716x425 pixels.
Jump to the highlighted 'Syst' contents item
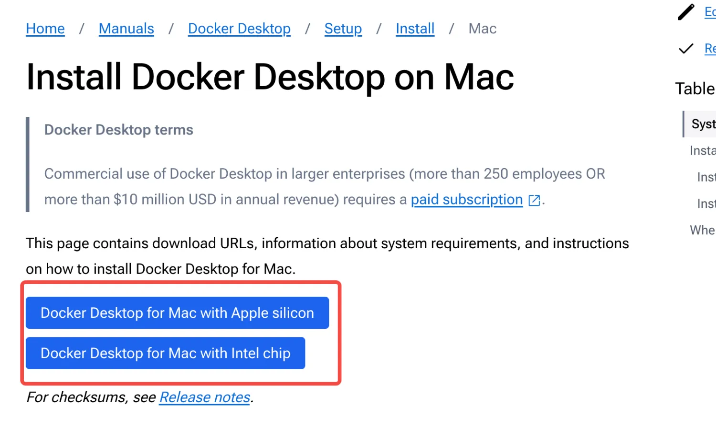tap(703, 124)
